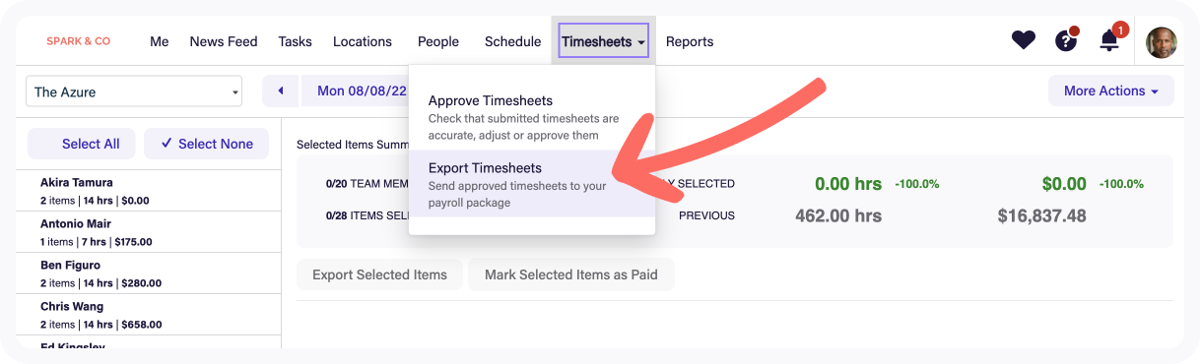This screenshot has width=1200, height=364.
Task: Click Mark Selected Items as Paid
Action: (571, 274)
